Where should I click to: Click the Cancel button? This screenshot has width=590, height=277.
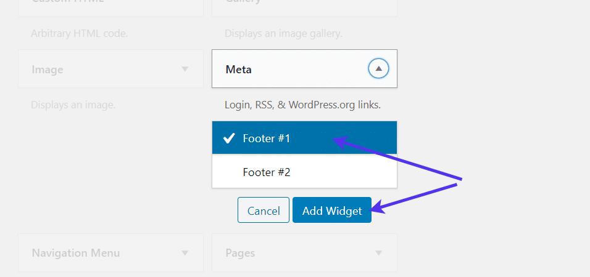click(x=264, y=211)
